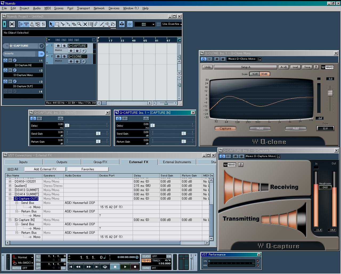Viewport: 341px width, 274px height.
Task: Choose the Mute X tool
Action: pos(85,24)
